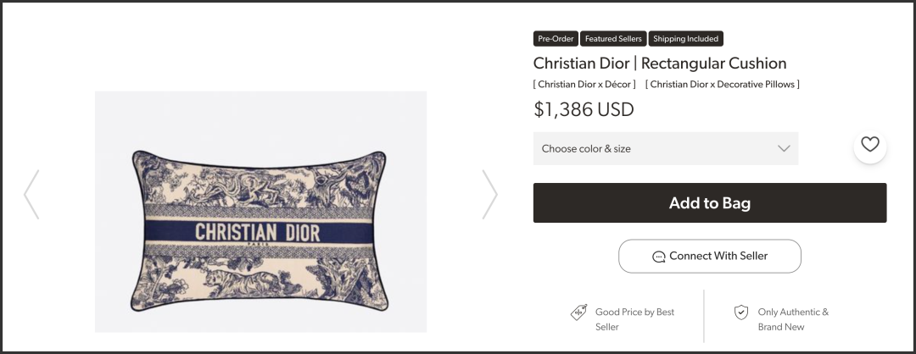Click the Connect With Seller label
The width and height of the screenshot is (916, 354).
point(718,256)
